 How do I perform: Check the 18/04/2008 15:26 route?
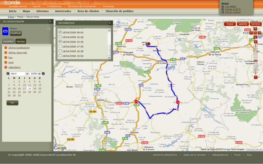tap(60, 37)
